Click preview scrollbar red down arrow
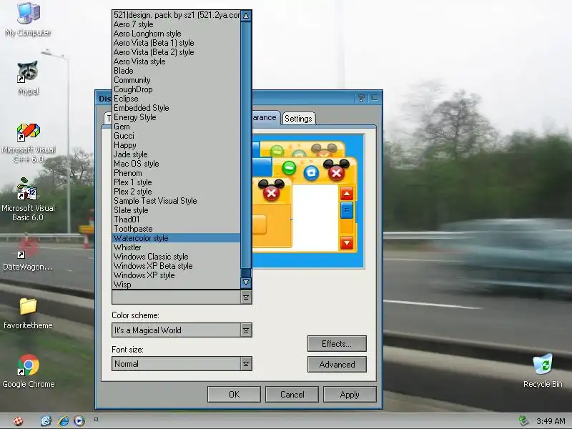The width and height of the screenshot is (572, 429). (x=347, y=242)
